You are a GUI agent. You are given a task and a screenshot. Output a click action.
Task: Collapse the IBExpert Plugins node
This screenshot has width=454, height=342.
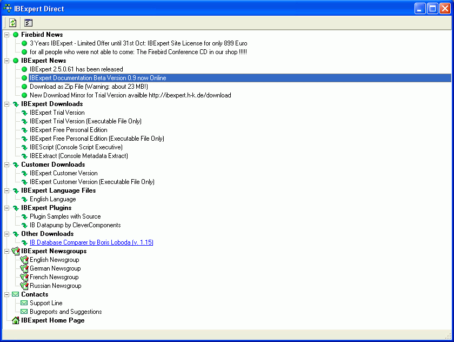click(7, 208)
